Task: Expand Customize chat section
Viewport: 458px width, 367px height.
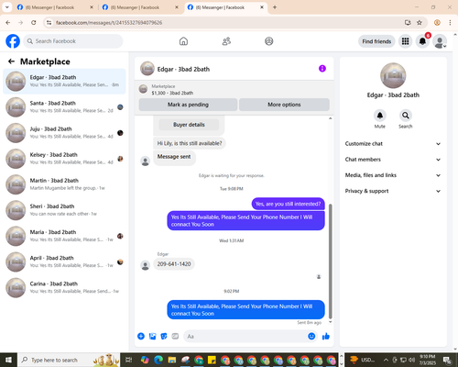Action: pos(393,144)
